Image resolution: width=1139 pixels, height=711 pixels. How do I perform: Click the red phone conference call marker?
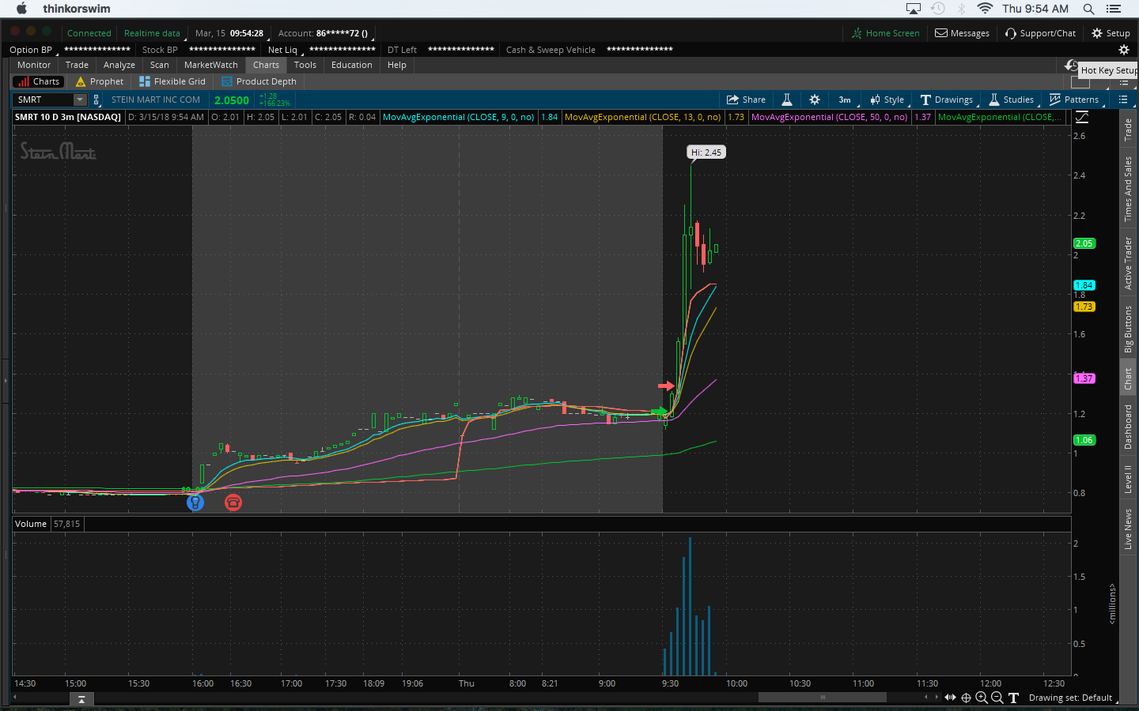(x=233, y=502)
